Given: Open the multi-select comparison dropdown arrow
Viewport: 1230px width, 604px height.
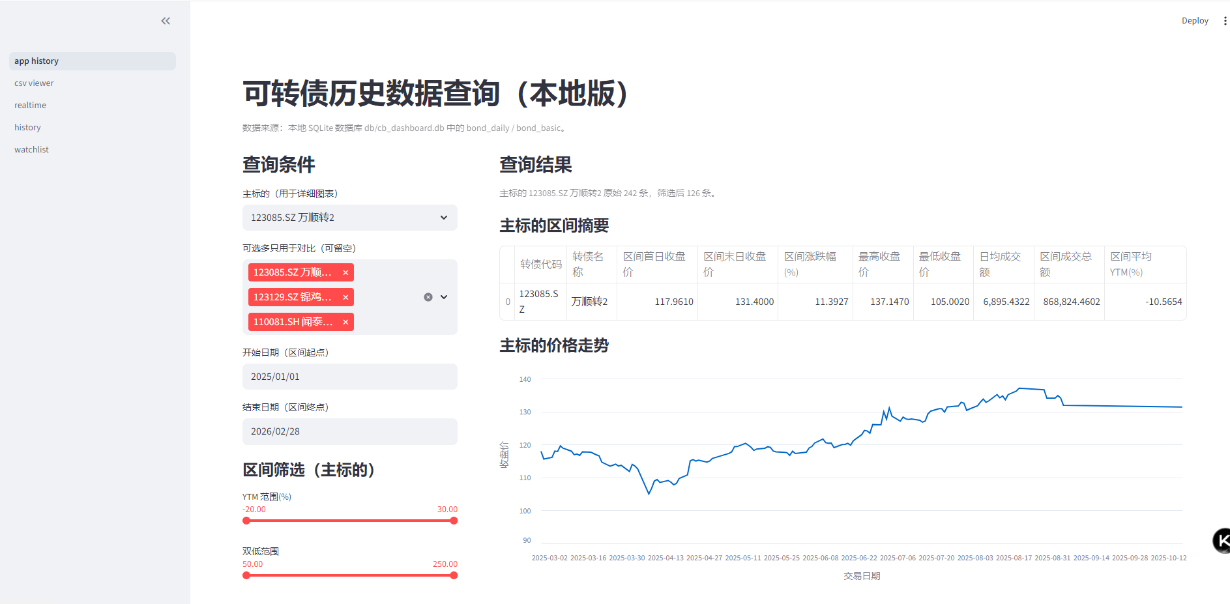Looking at the screenshot, I should click(x=444, y=297).
